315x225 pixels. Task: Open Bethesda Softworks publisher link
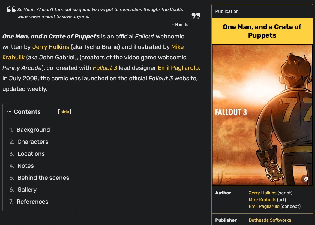(x=270, y=220)
